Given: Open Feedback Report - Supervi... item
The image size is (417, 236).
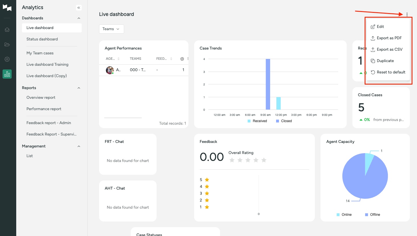Looking at the screenshot, I should 52,134.
